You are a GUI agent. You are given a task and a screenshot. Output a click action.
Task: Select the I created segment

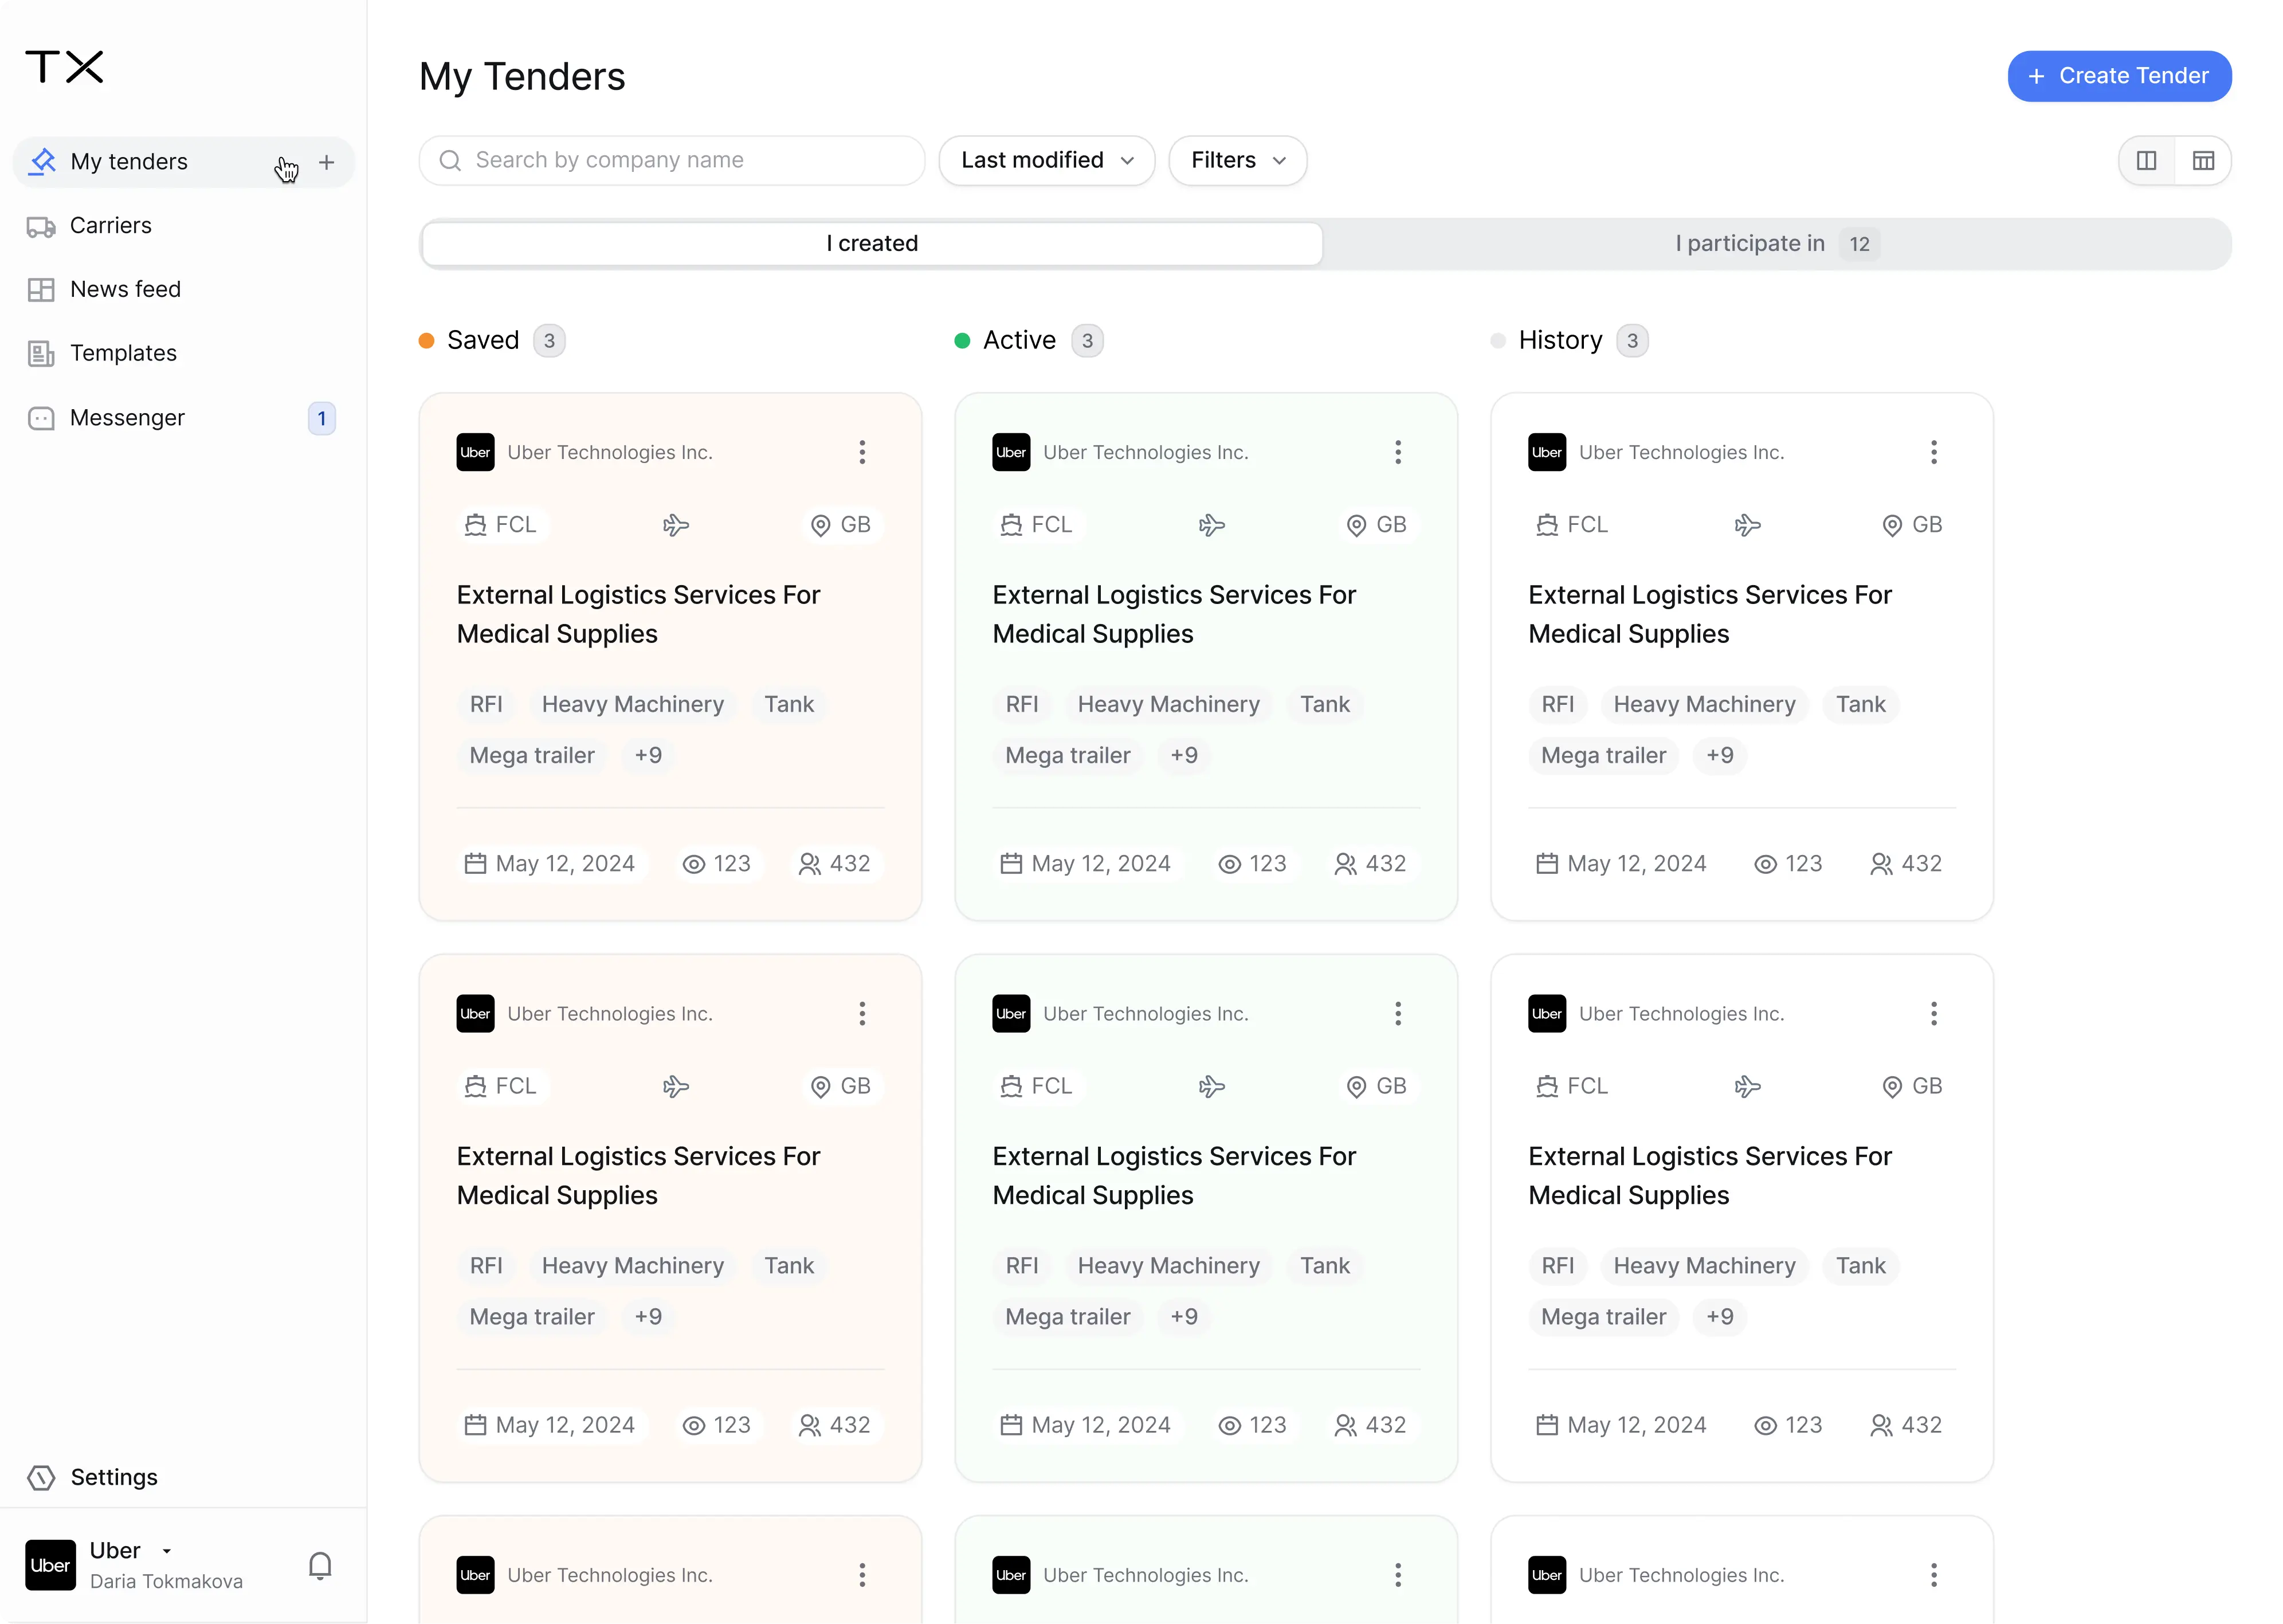871,244
